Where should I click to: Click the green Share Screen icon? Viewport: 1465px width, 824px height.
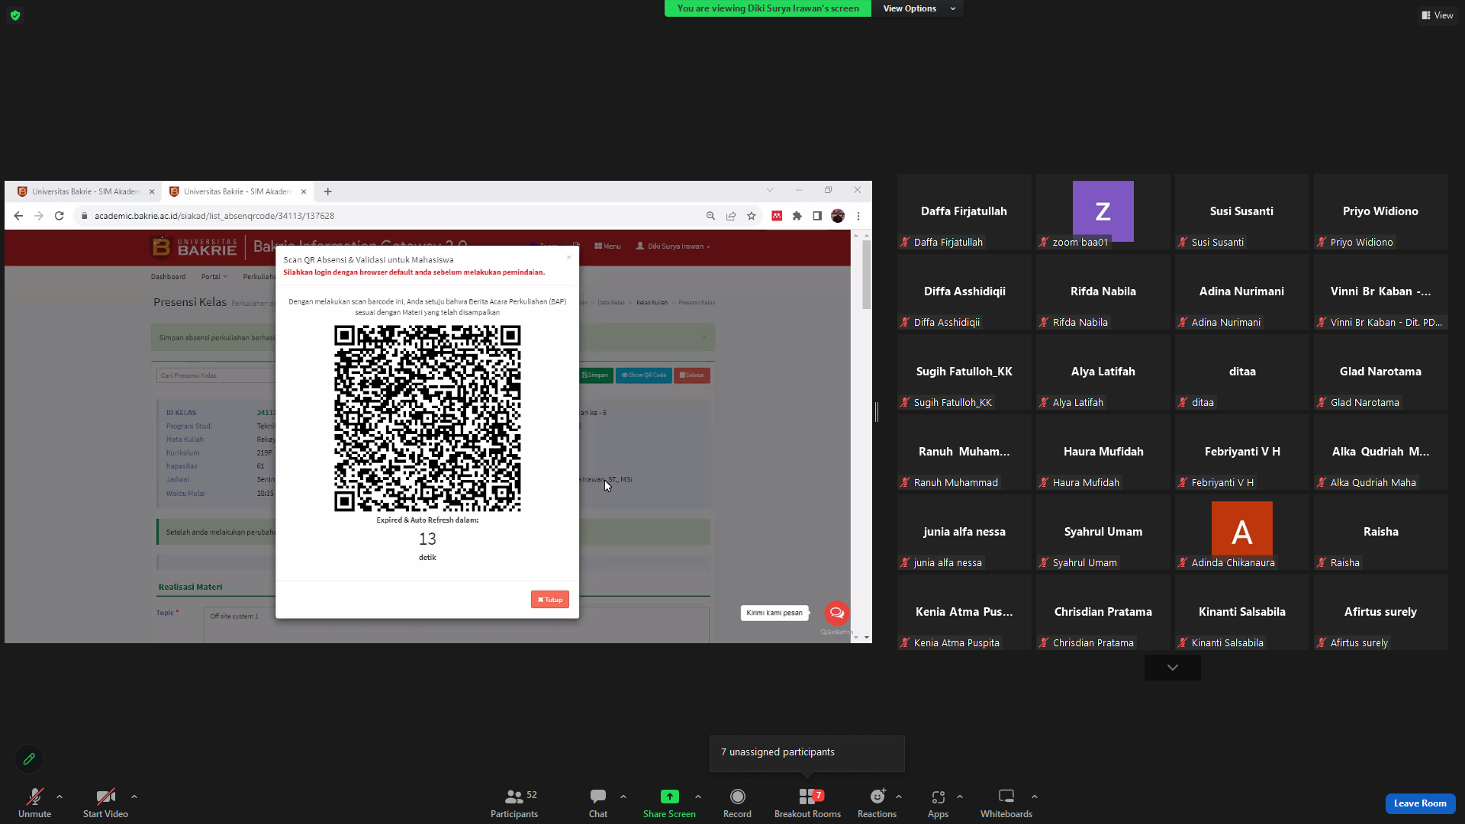(x=669, y=797)
